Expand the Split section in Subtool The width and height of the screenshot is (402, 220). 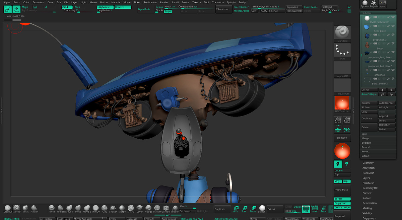364,134
